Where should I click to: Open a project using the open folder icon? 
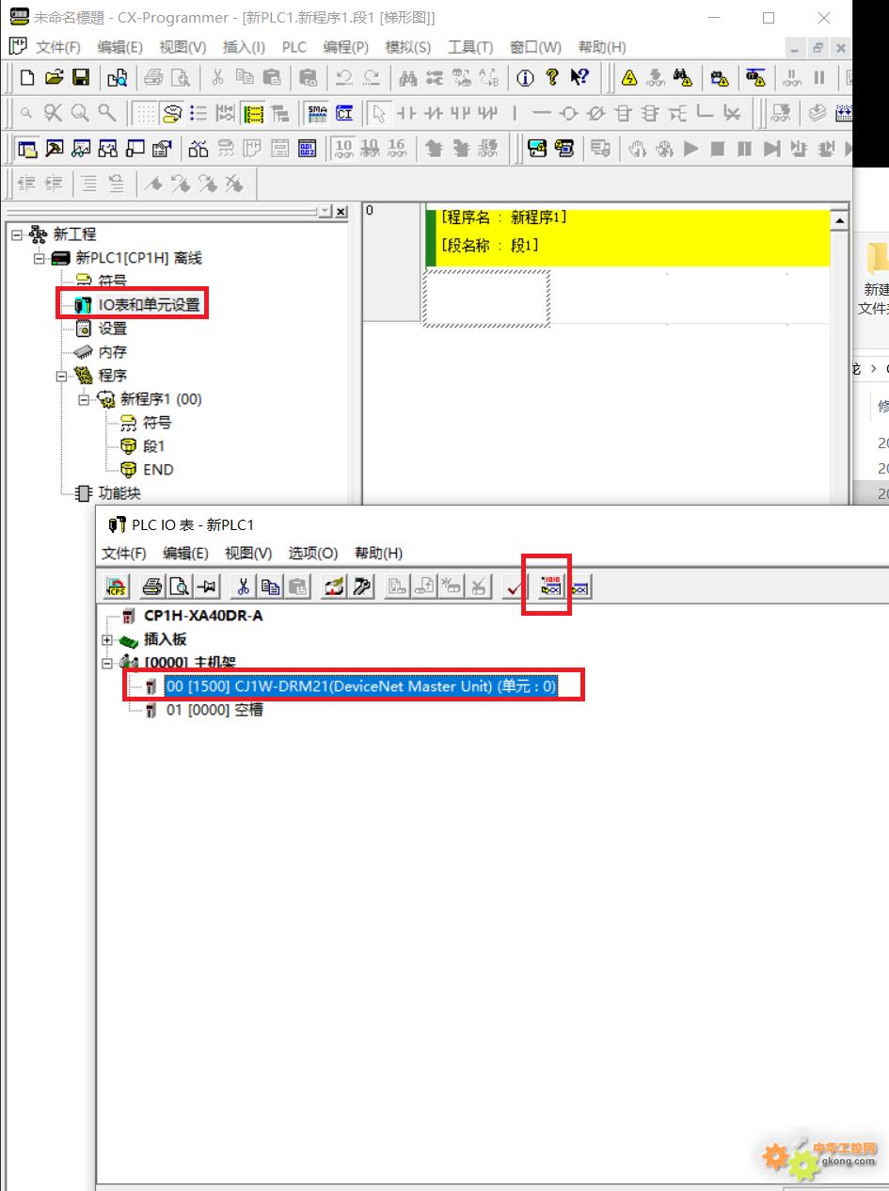tap(55, 78)
